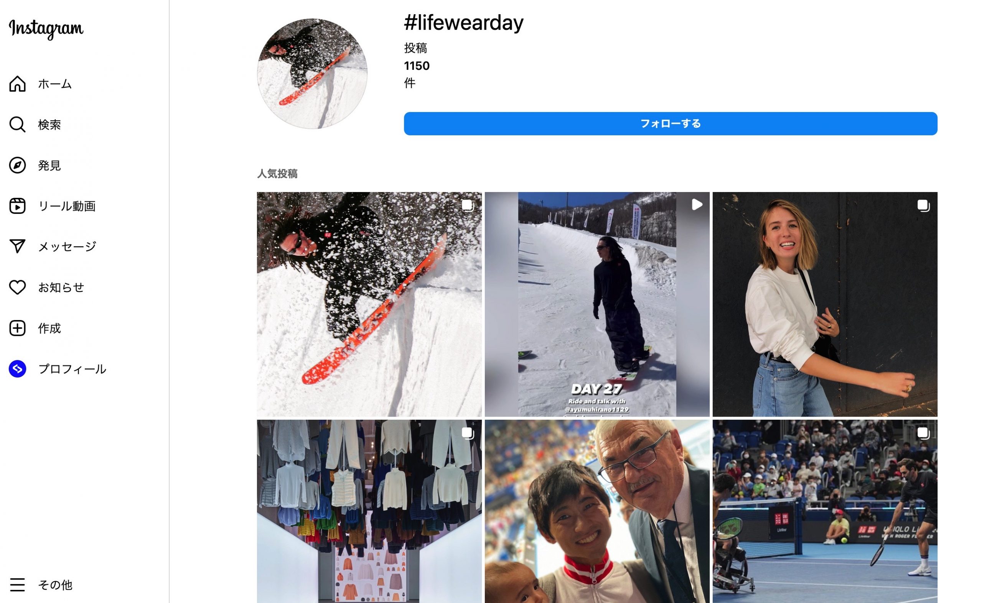The image size is (982, 603).
Task: Play the DAY 27 reel video
Action: pos(597,304)
